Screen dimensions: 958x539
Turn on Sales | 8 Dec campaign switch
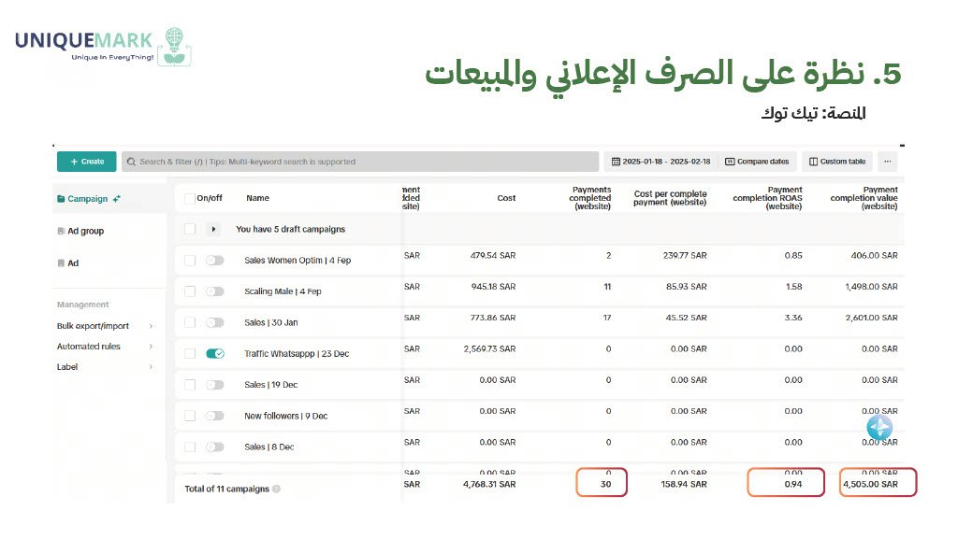pos(215,447)
